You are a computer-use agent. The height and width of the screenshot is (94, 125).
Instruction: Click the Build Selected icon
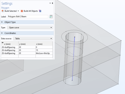coord(3,11)
